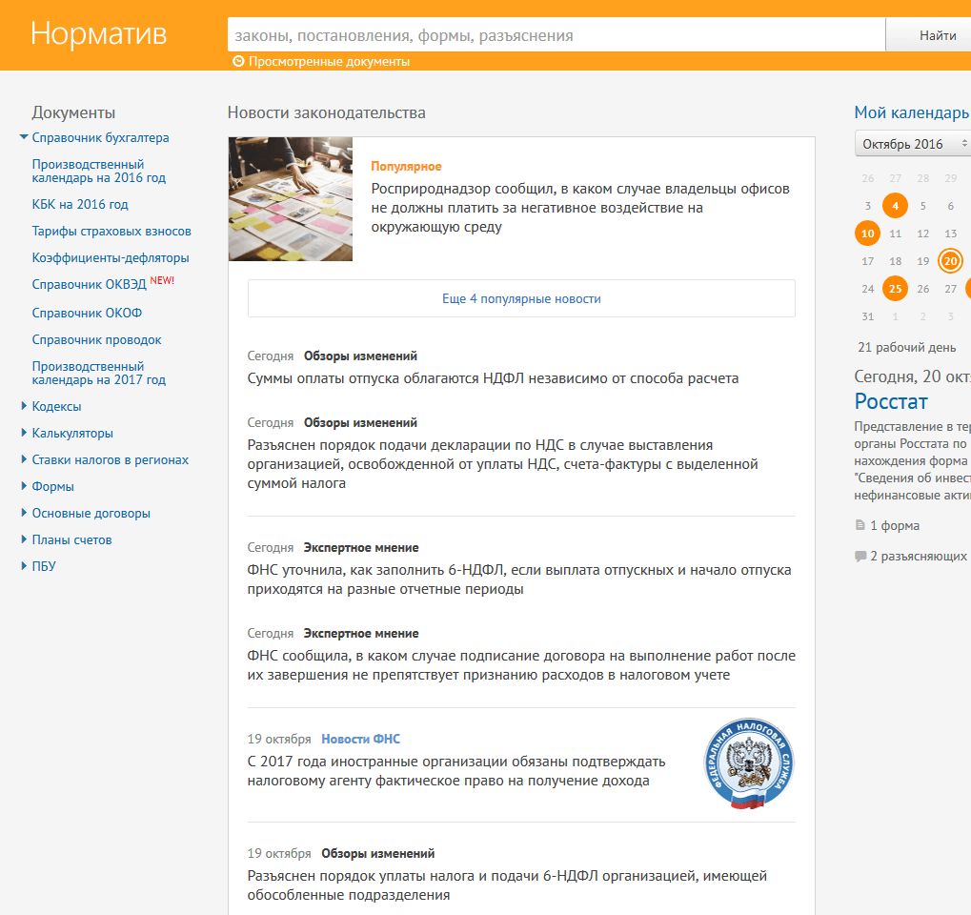Select October 25 in the calendar
971x915 pixels.
[895, 289]
